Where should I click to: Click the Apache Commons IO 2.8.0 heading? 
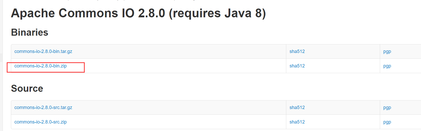[x=138, y=13]
